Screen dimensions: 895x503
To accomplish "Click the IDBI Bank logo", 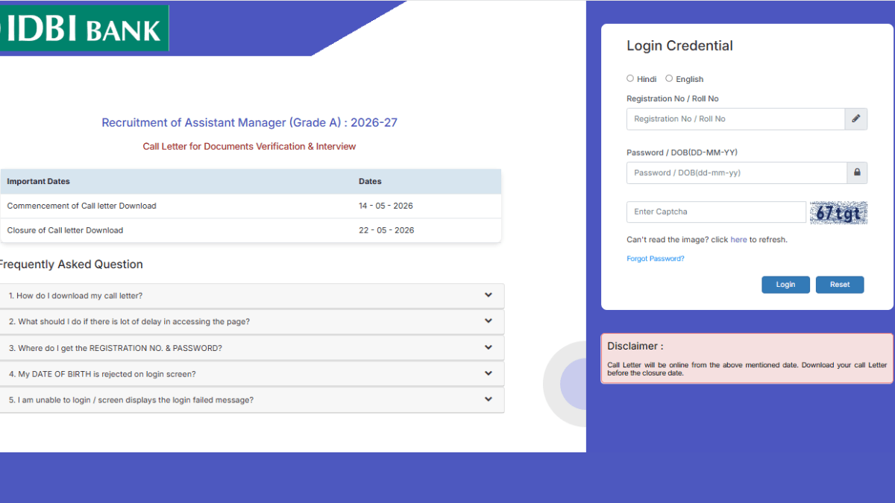I will click(x=84, y=28).
